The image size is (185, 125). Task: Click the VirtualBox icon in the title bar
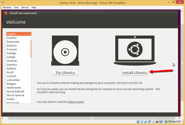click(4, 2)
